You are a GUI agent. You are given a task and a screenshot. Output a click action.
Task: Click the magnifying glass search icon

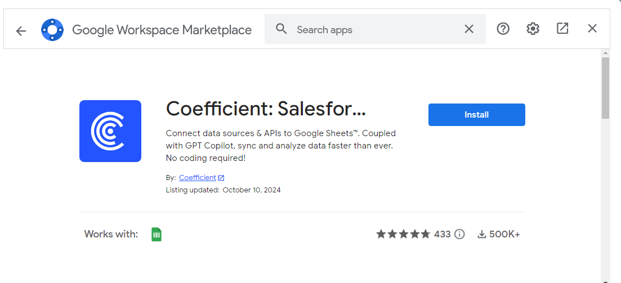(x=282, y=29)
